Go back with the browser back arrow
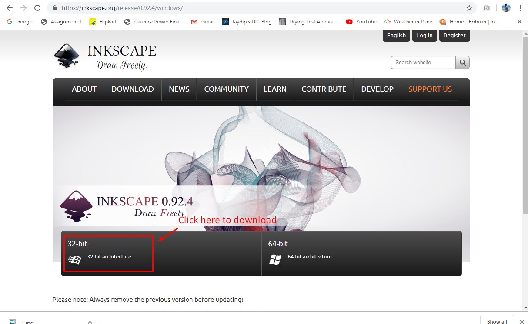This screenshot has height=324, width=528. click(x=10, y=8)
